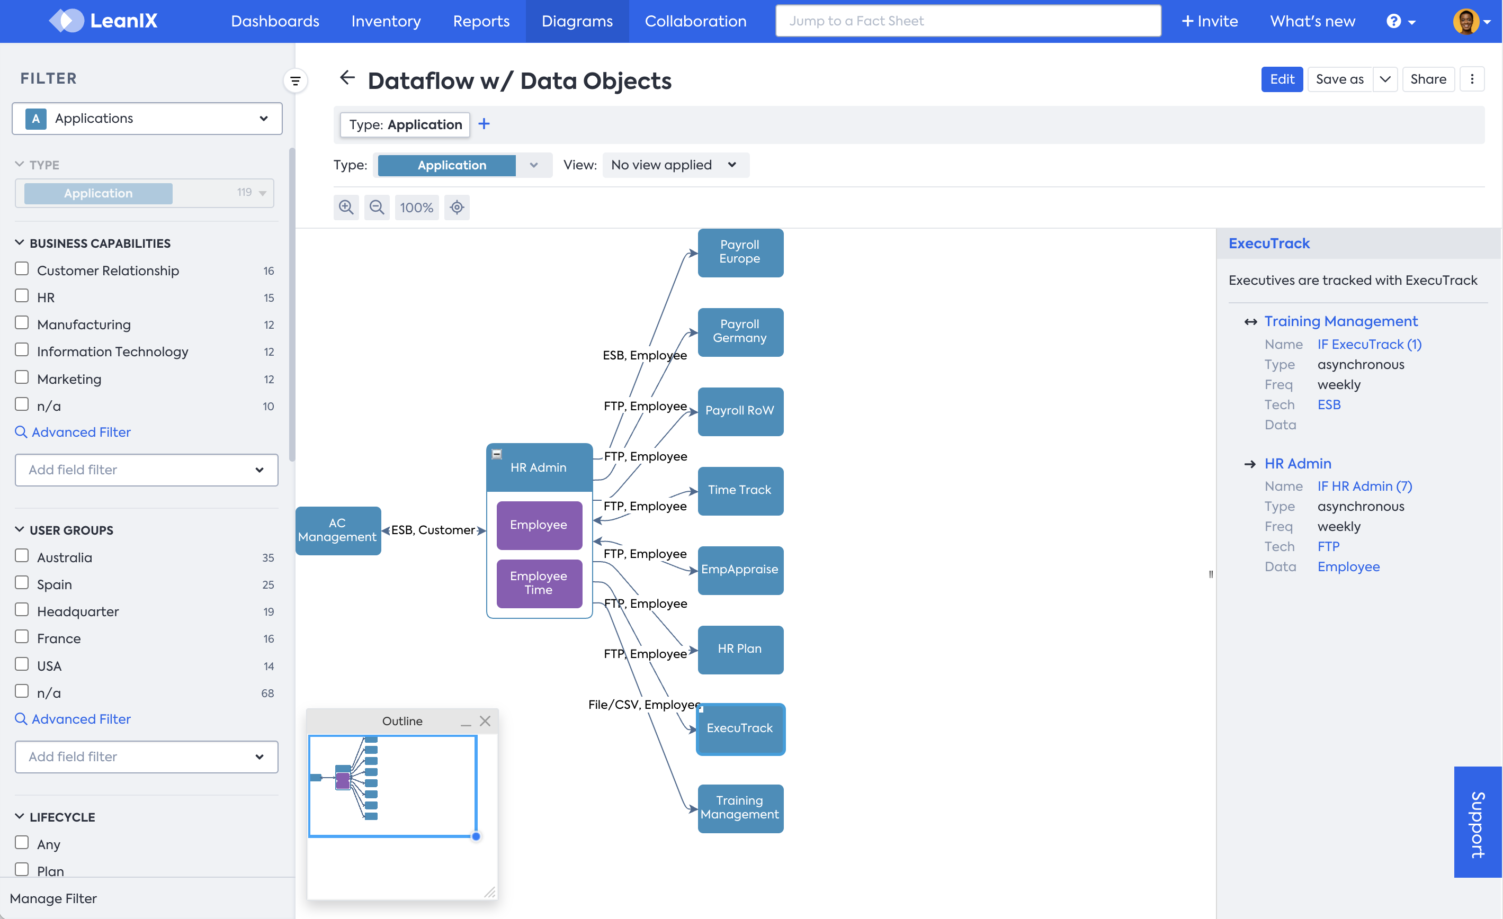Click the center/fit diagram target icon

point(457,208)
